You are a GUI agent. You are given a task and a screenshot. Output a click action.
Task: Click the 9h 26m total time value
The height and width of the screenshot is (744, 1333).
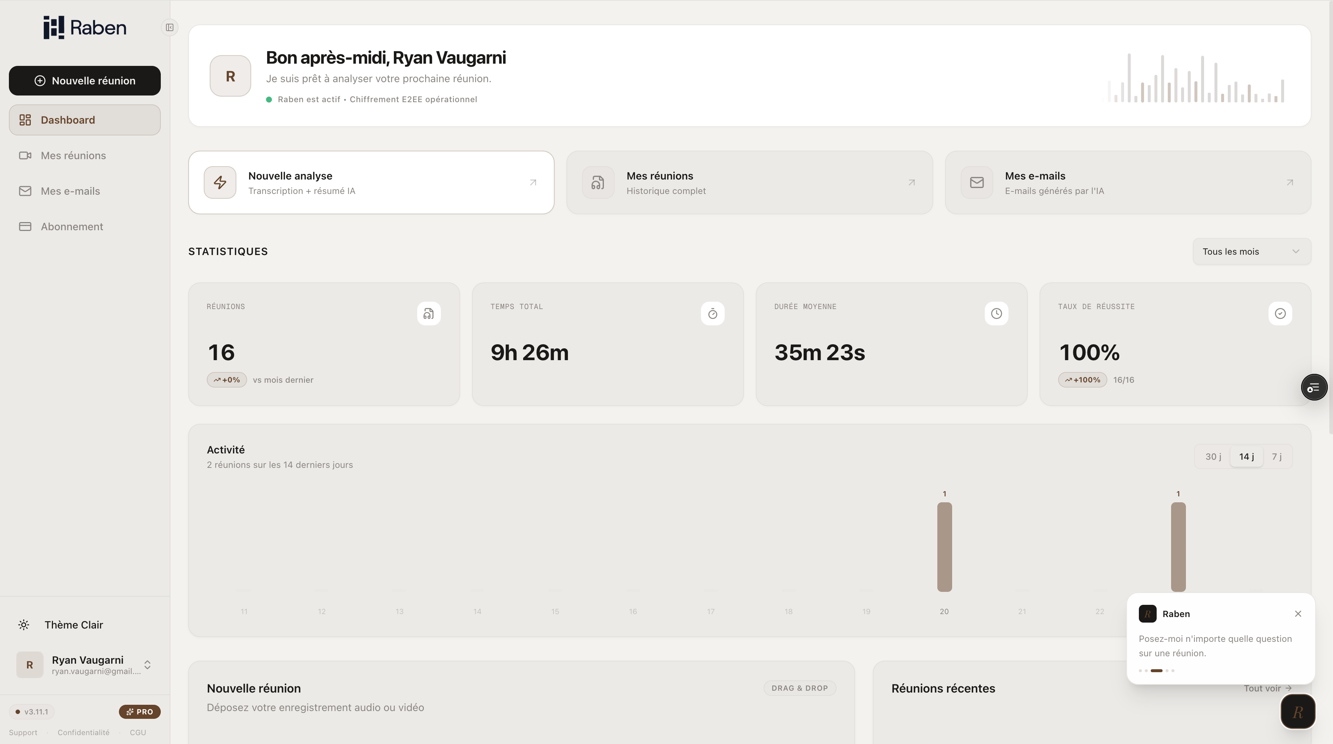click(x=529, y=353)
